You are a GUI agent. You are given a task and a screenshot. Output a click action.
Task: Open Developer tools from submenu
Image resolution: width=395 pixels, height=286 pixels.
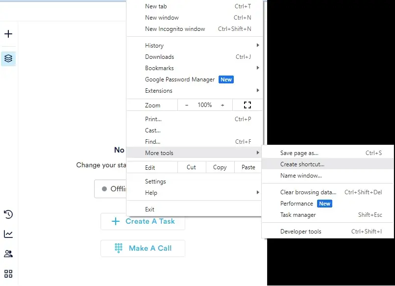point(301,232)
